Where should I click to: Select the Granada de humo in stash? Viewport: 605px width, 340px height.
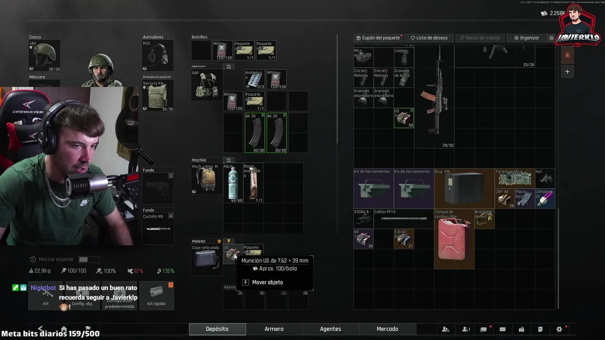point(404,77)
